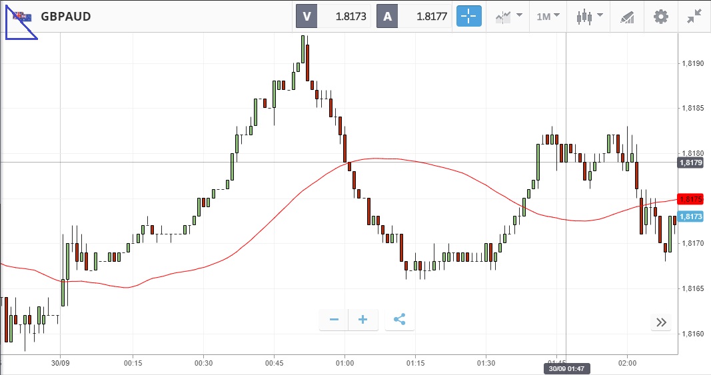
Task: Zoom in the chart with plus button
Action: [x=363, y=320]
